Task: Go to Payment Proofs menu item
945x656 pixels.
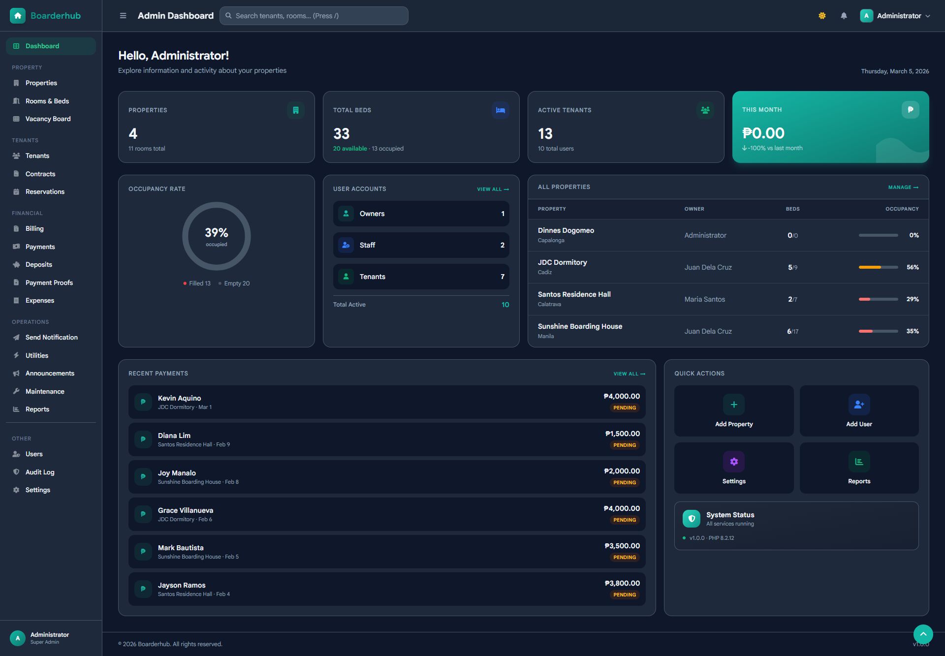Action: 49,282
